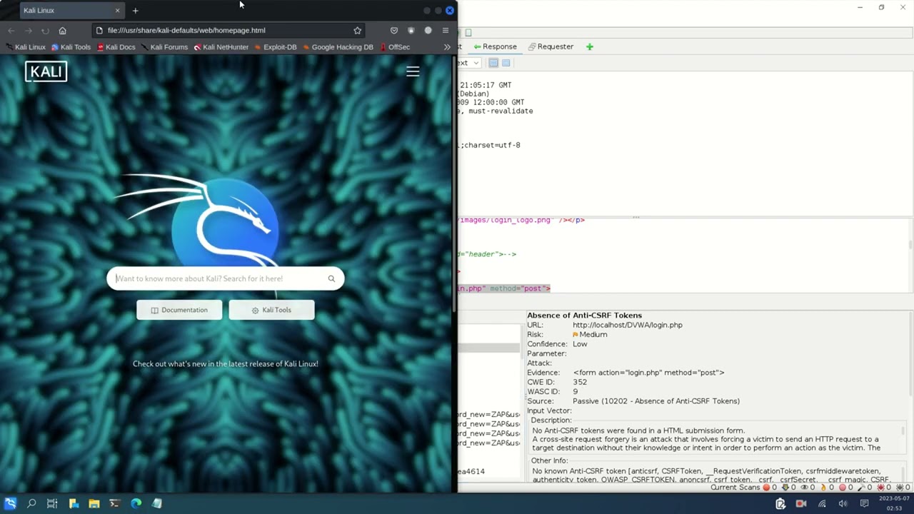Click the shield extension icon in Firefox toolbar
Viewport: 914px width, 514px height.
[411, 30]
